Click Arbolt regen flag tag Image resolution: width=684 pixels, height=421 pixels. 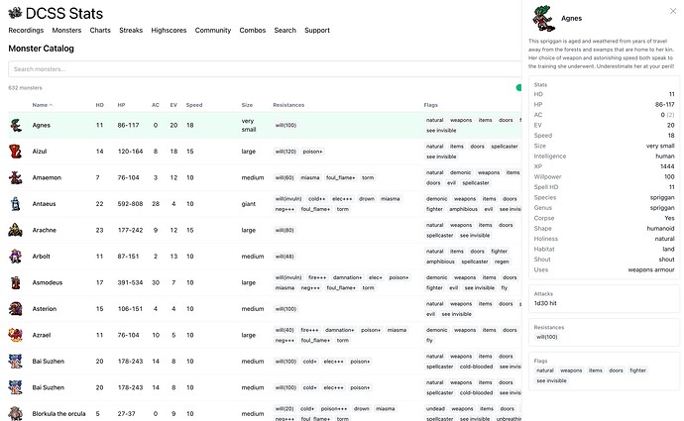click(502, 262)
